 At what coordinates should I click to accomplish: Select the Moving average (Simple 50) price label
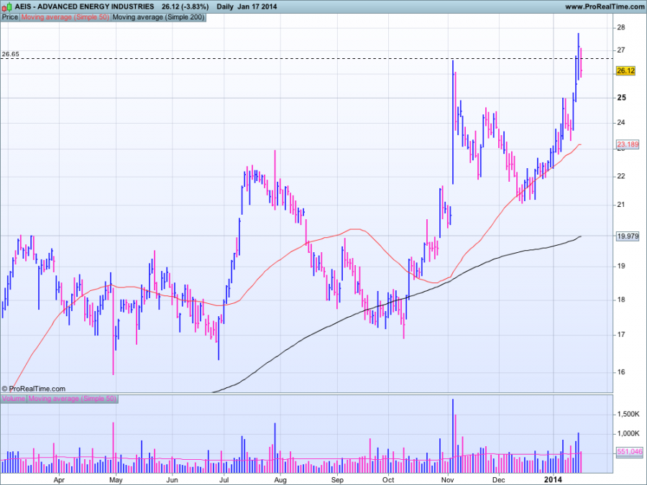pos(65,17)
